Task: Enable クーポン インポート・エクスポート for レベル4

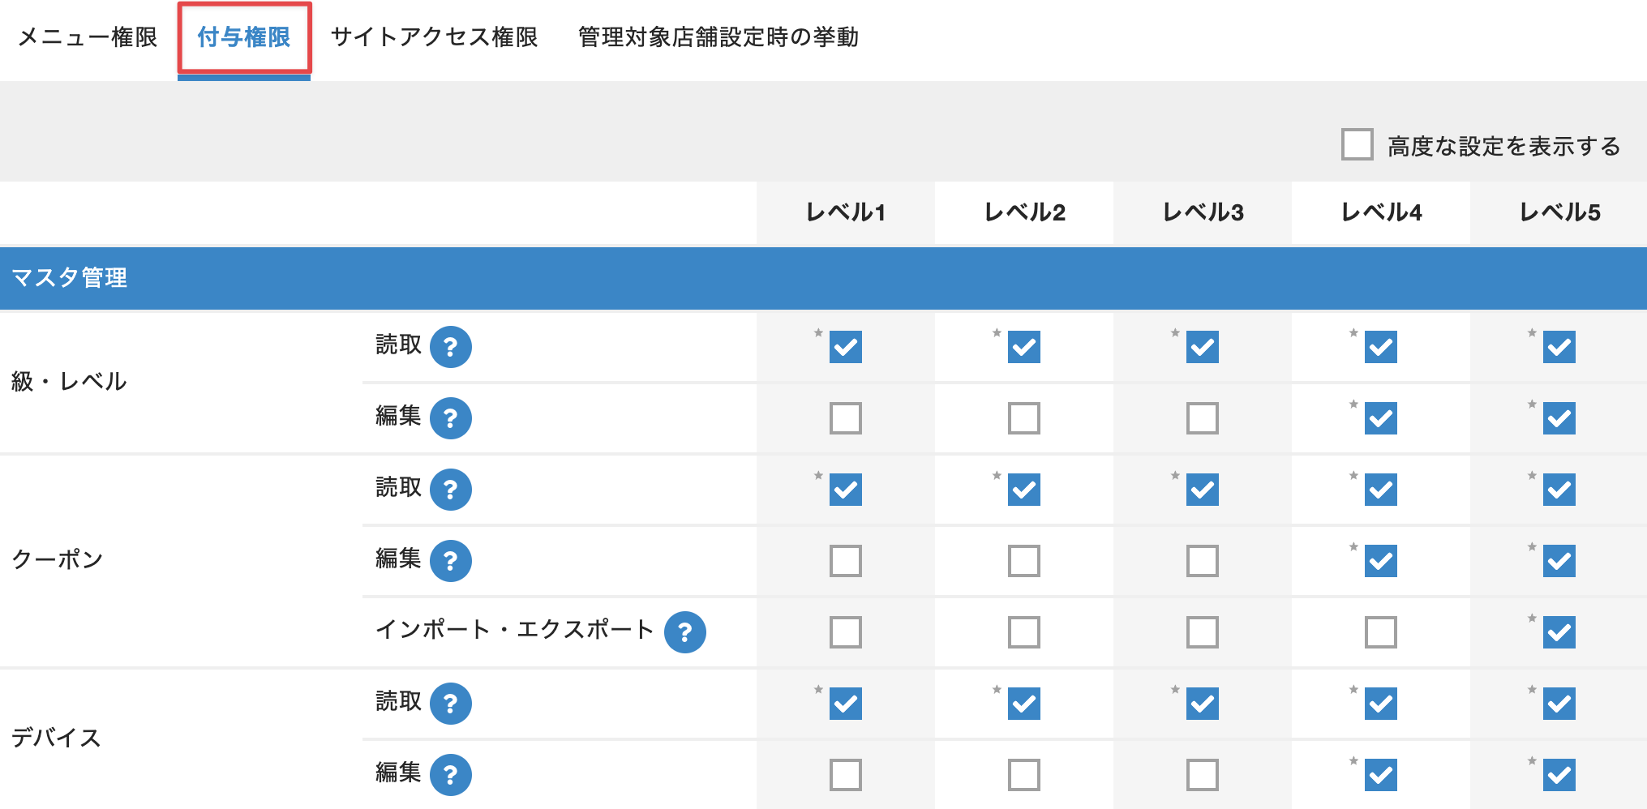Action: pos(1380,632)
